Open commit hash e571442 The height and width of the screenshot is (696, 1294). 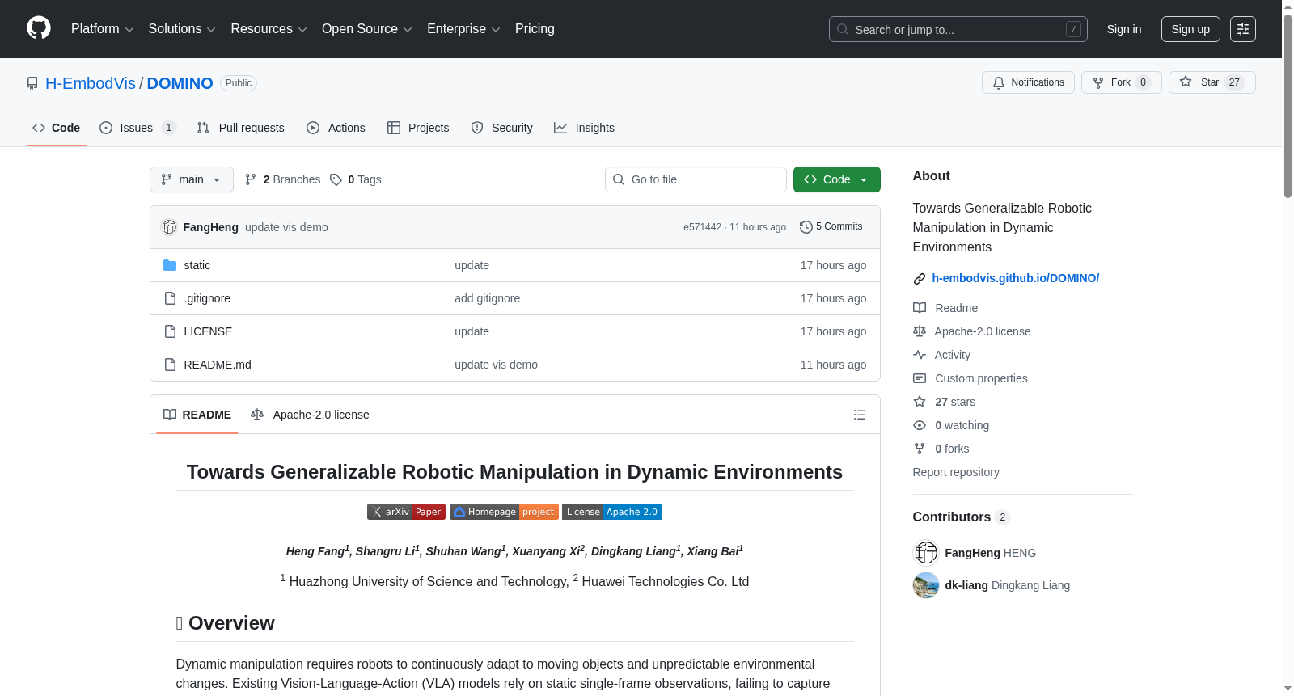coord(702,227)
